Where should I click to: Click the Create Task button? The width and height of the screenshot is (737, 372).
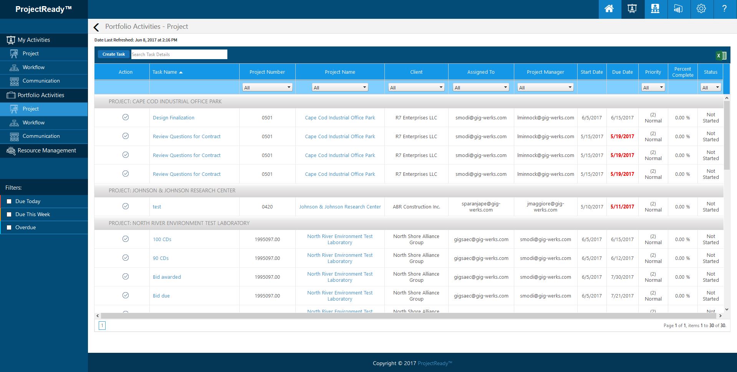pos(113,54)
